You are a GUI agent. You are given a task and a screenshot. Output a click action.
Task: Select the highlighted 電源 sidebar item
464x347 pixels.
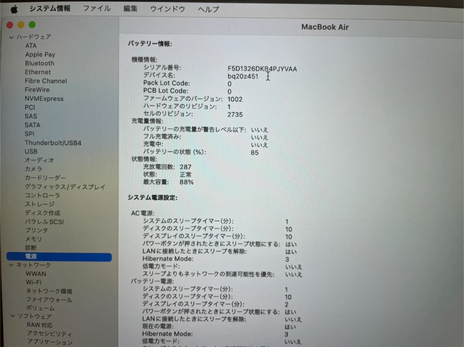(59, 257)
